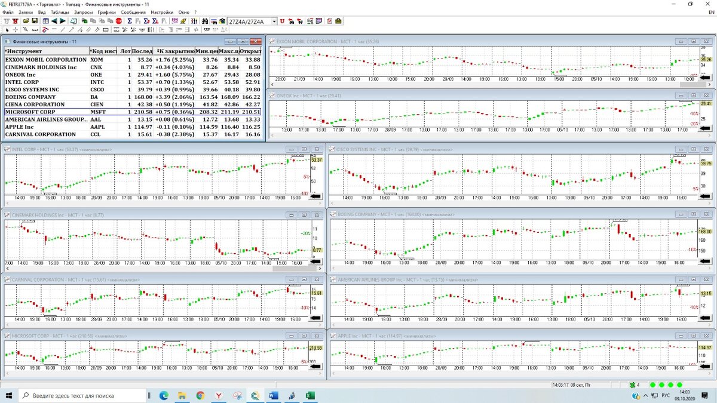Click the Лот column header

(124, 51)
